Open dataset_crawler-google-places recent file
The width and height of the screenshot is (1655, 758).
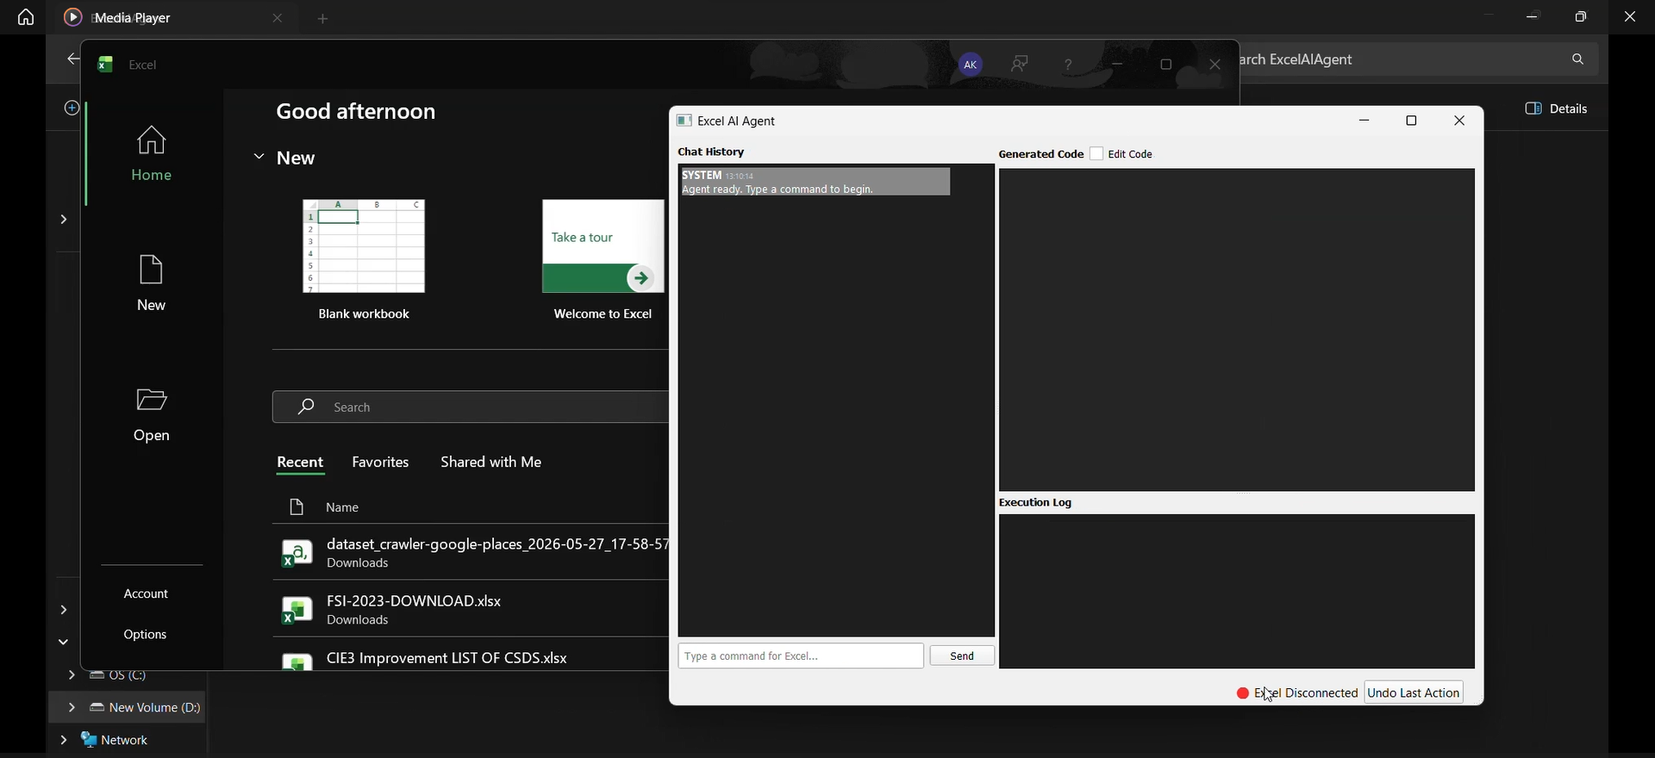[471, 552]
